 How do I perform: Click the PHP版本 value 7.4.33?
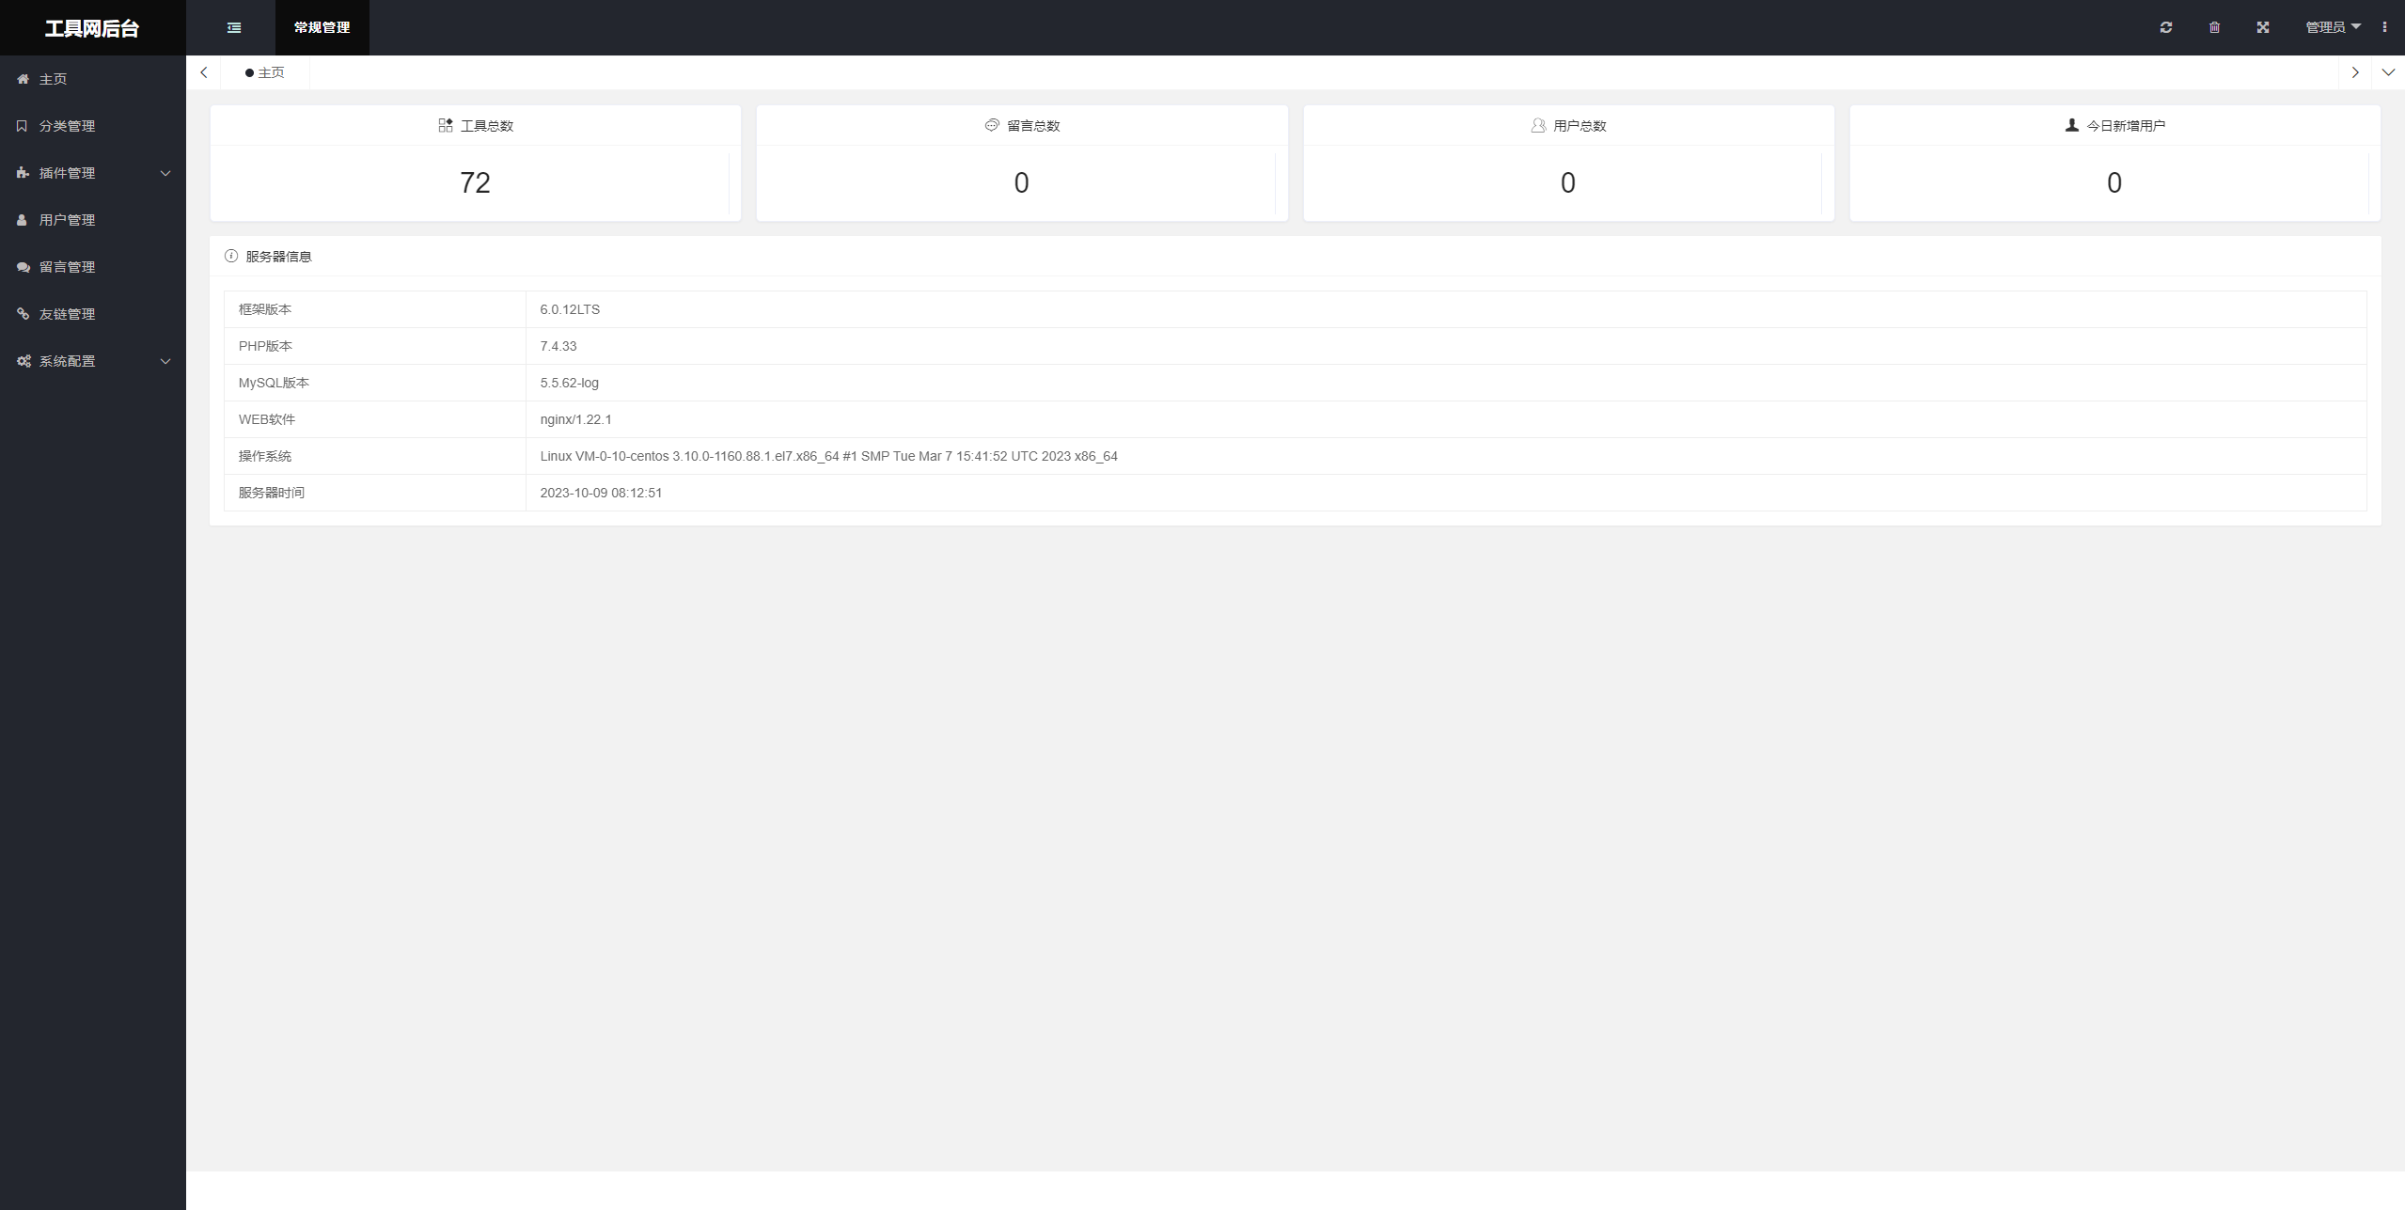click(558, 346)
